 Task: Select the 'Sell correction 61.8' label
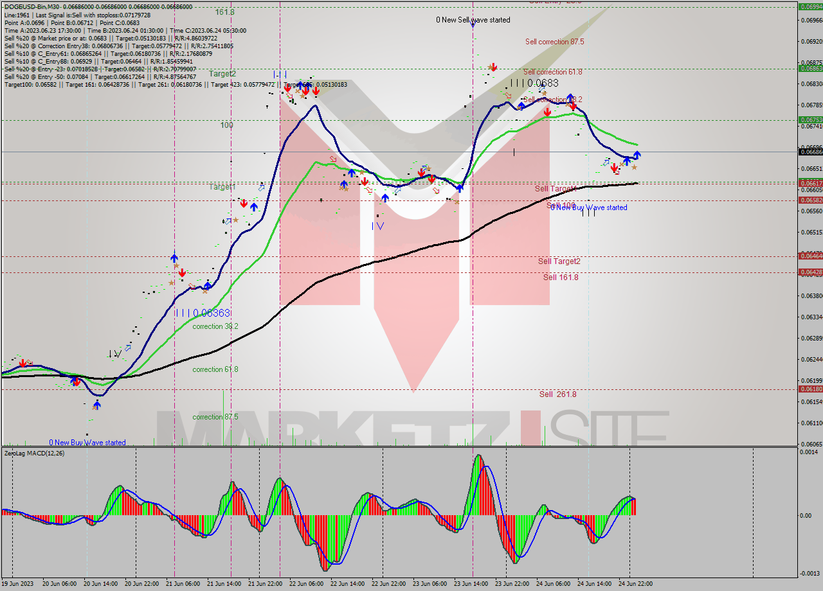553,72
